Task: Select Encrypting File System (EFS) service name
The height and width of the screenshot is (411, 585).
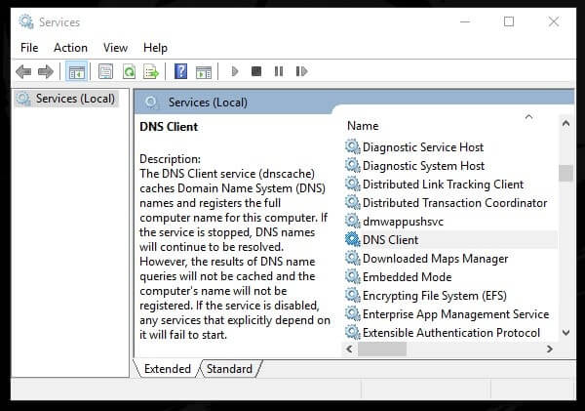Action: [x=435, y=296]
